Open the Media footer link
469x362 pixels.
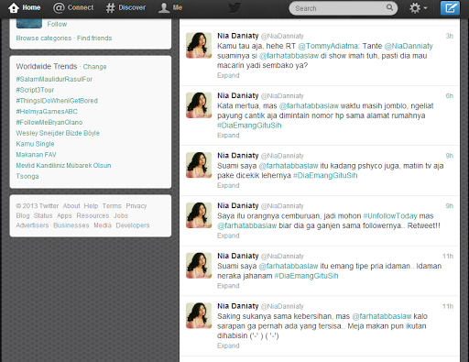click(x=103, y=225)
